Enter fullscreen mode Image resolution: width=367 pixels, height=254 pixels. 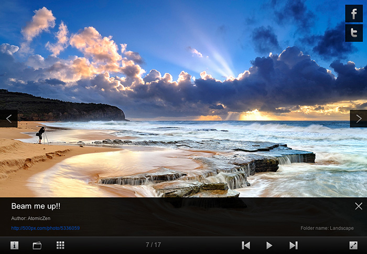tap(353, 245)
